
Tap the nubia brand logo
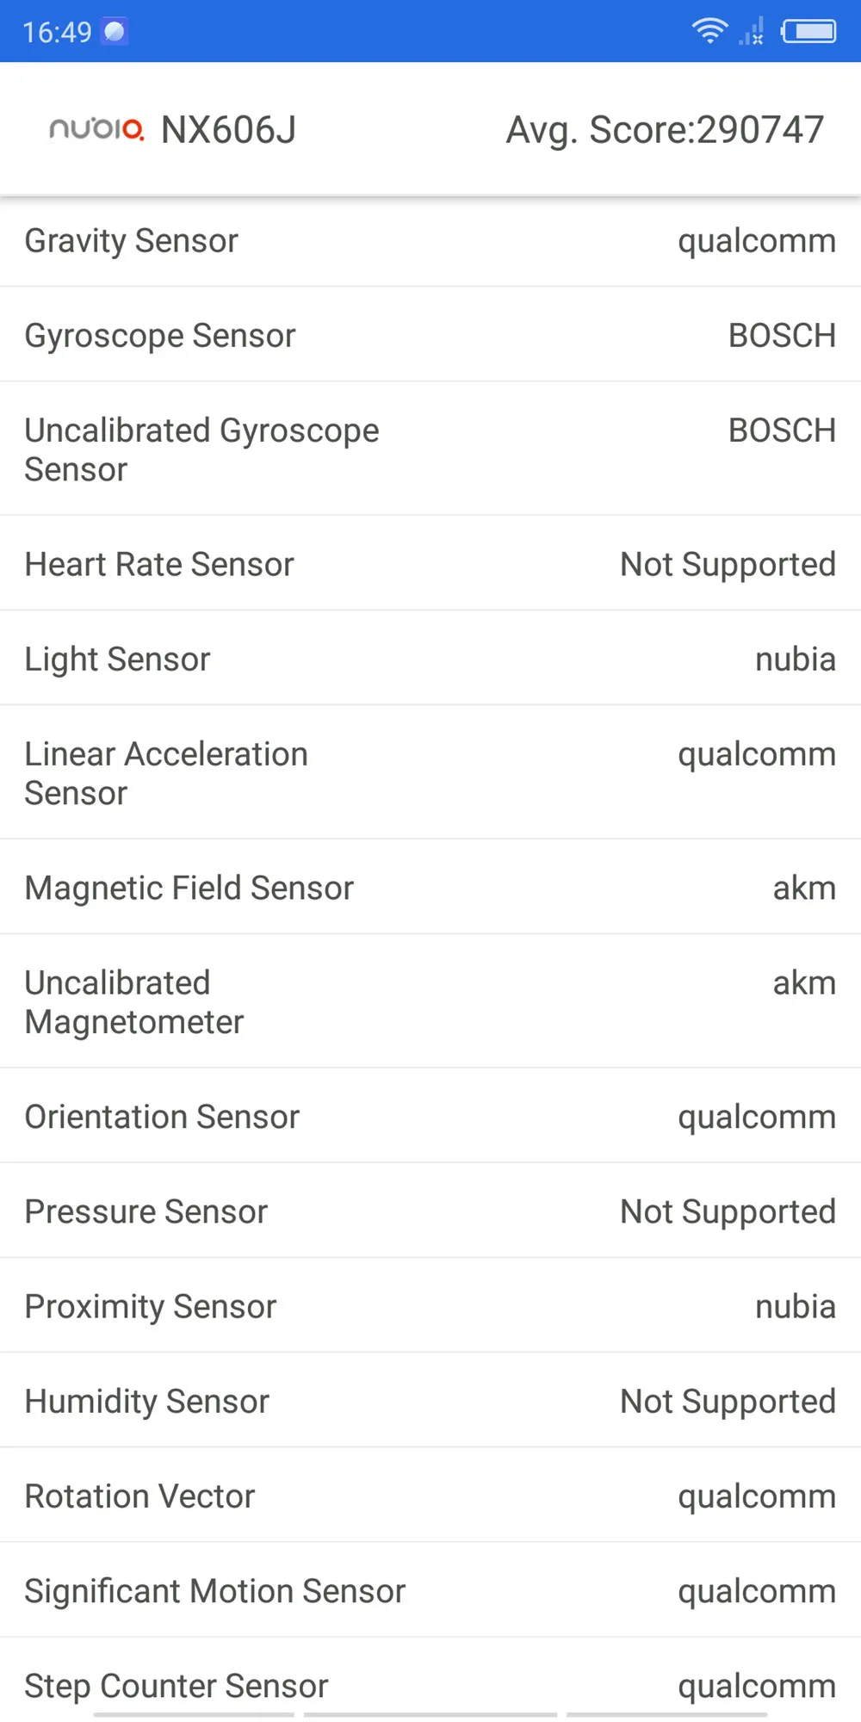tap(96, 129)
